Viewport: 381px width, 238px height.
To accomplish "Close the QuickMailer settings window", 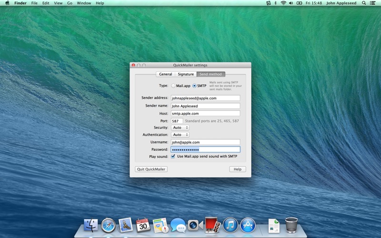I will pyautogui.click(x=133, y=65).
